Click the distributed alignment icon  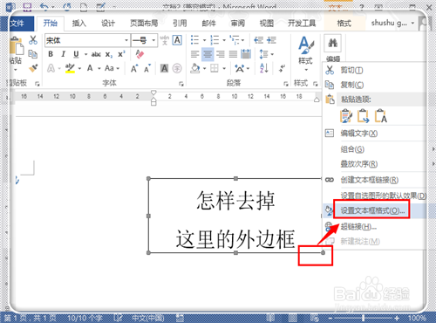[x=246, y=54]
